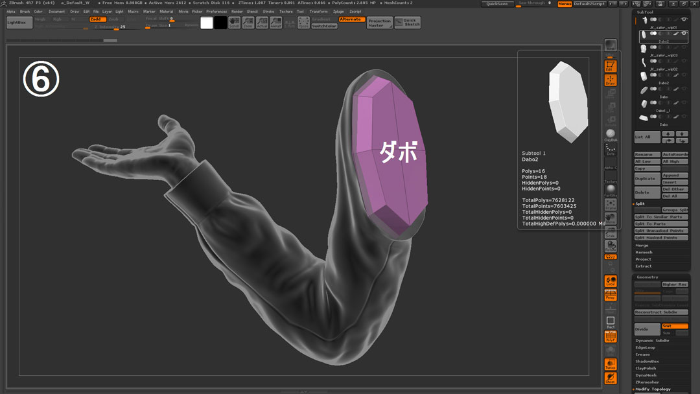
Task: Collapse the Split section header
Action: (640, 204)
